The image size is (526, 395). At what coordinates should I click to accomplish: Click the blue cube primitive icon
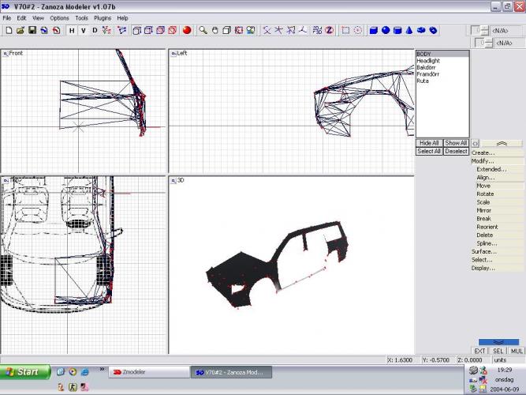[374, 31]
